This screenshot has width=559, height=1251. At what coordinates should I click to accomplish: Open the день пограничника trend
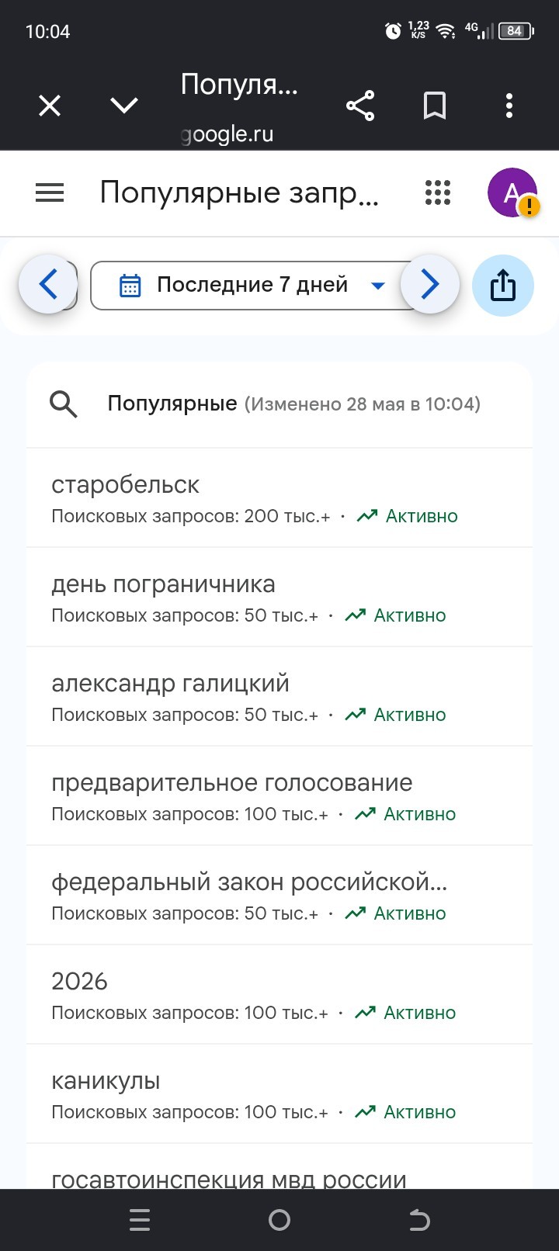coord(279,598)
